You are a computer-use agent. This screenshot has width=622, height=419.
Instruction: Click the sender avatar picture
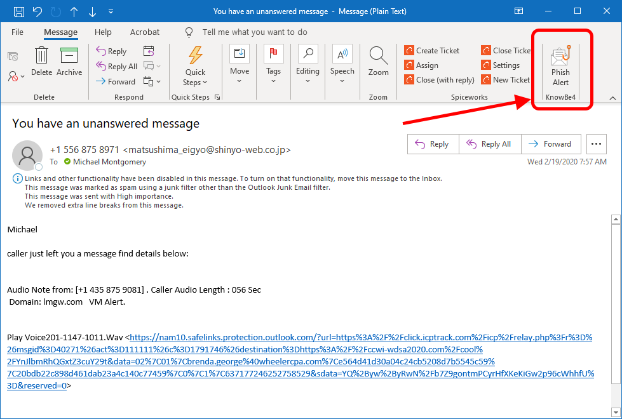coord(27,155)
